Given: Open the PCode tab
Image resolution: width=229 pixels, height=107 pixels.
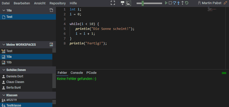Looking at the screenshot, I should (x=91, y=73).
